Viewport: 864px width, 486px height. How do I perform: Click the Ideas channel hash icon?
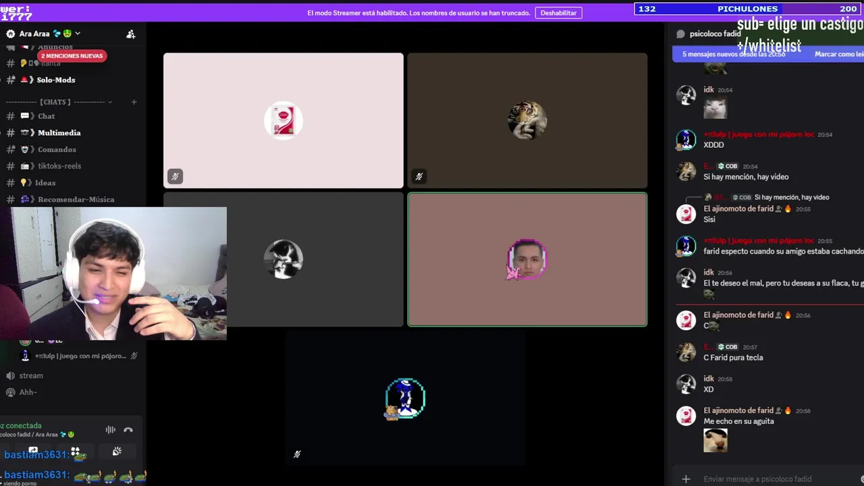pyautogui.click(x=11, y=183)
